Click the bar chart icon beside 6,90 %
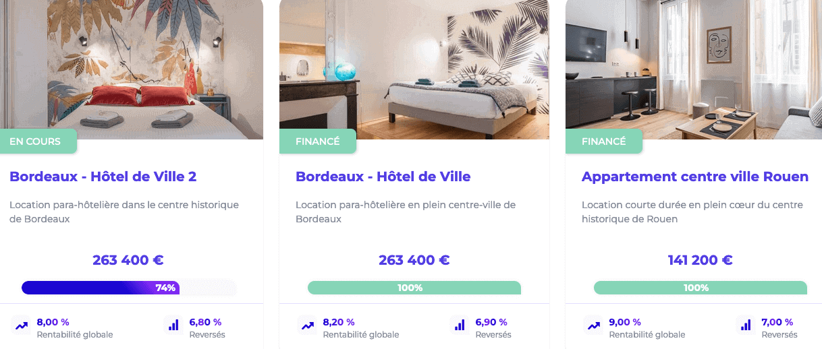This screenshot has height=349, width=822. pyautogui.click(x=460, y=326)
